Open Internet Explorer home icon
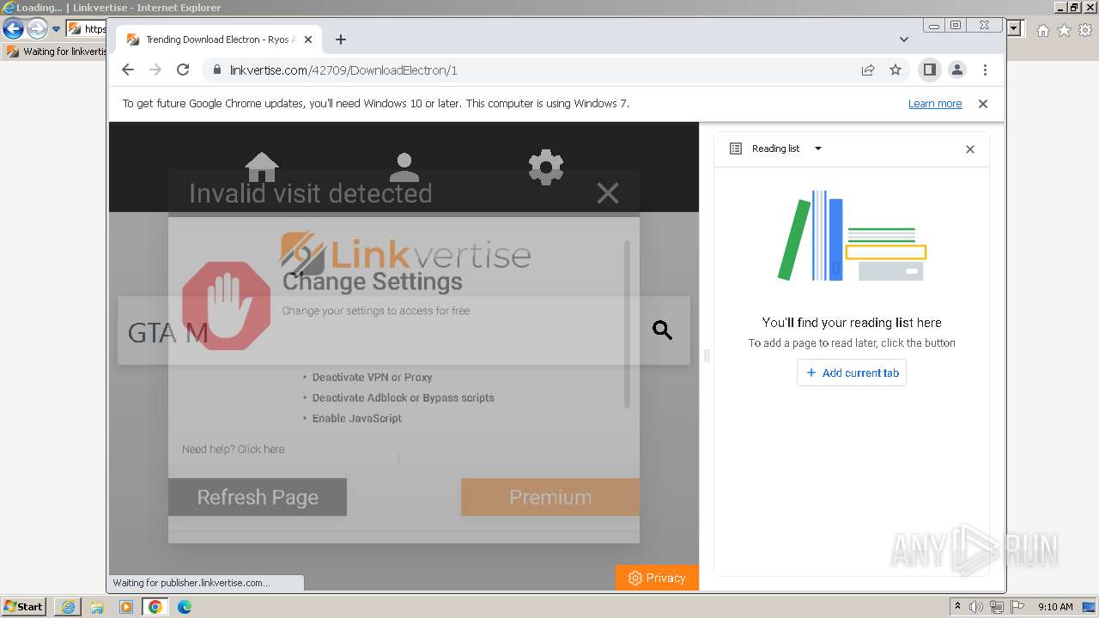This screenshot has height=618, width=1099. click(x=1042, y=30)
